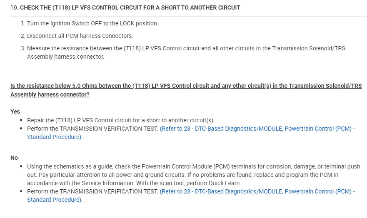Select the step 10 heading 'CHECK THE (T118) LP VFS CONTROL CIRCUIT'
Image resolution: width=367 pixels, height=218 pixels.
click(x=130, y=7)
